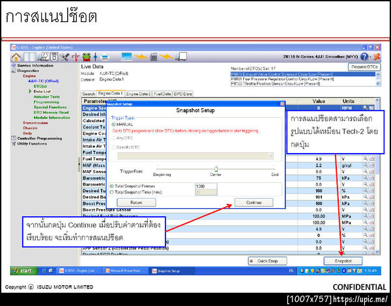Click the Utility Functions tools icon
The width and height of the screenshot is (391, 306).
[x=14, y=144]
